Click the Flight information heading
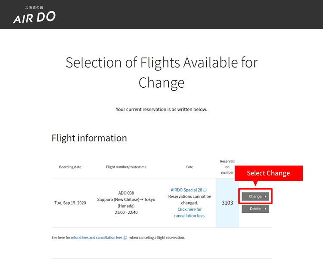Image resolution: width=323 pixels, height=261 pixels. tap(89, 138)
